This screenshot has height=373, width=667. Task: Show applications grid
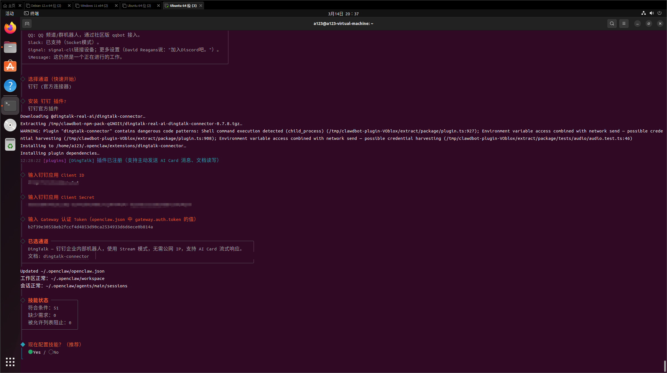pyautogui.click(x=10, y=362)
